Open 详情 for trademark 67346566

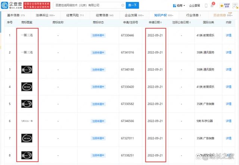coord(229,121)
